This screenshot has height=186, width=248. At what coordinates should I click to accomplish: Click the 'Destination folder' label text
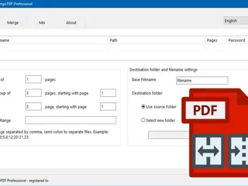pyautogui.click(x=147, y=93)
